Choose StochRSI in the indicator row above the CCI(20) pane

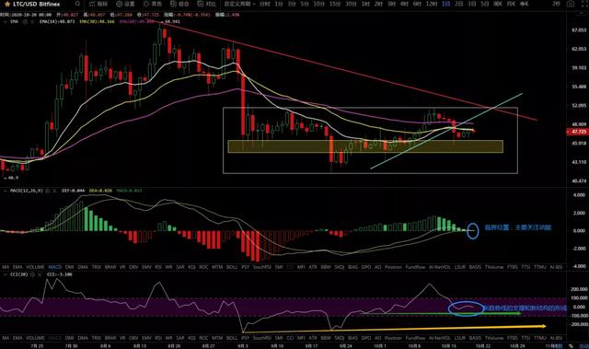tap(261, 267)
